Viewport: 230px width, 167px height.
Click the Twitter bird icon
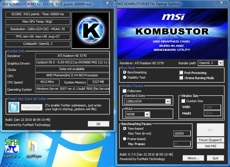click(x=14, y=107)
